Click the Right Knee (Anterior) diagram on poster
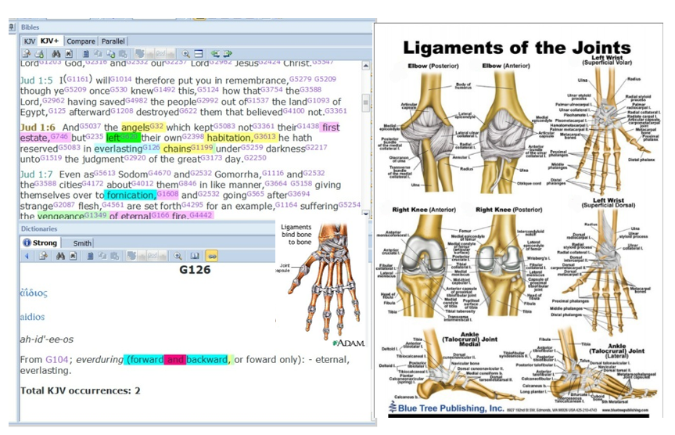Image resolution: width=675 pixels, height=435 pixels. pos(424,267)
